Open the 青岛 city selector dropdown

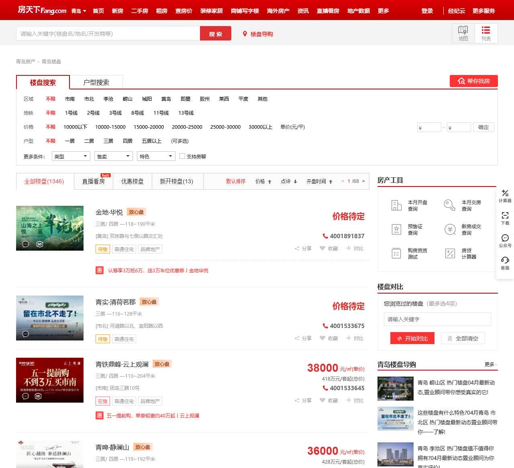click(79, 11)
